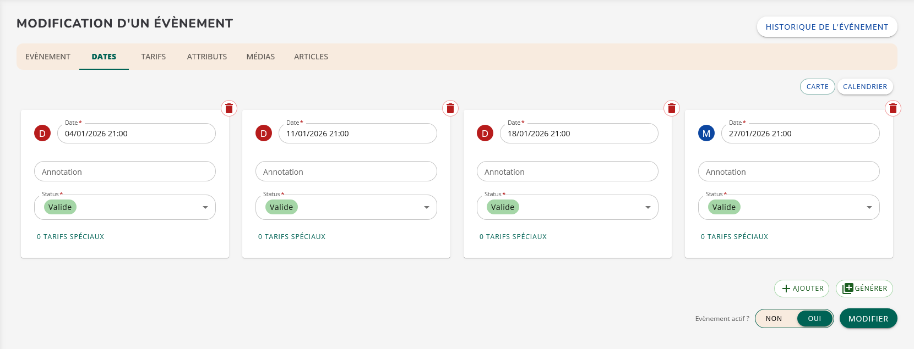Open HISTORIQUE DE L'ÉVÉNEMENT
This screenshot has width=914, height=349.
pos(826,27)
